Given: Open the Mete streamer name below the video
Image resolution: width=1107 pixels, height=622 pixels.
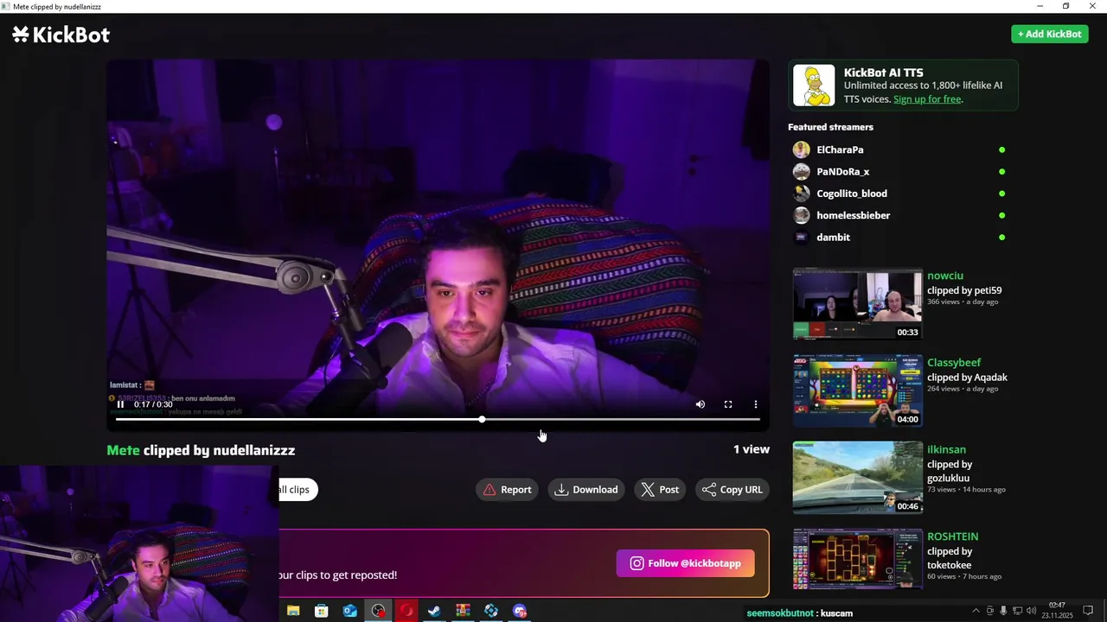Looking at the screenshot, I should pyautogui.click(x=123, y=450).
